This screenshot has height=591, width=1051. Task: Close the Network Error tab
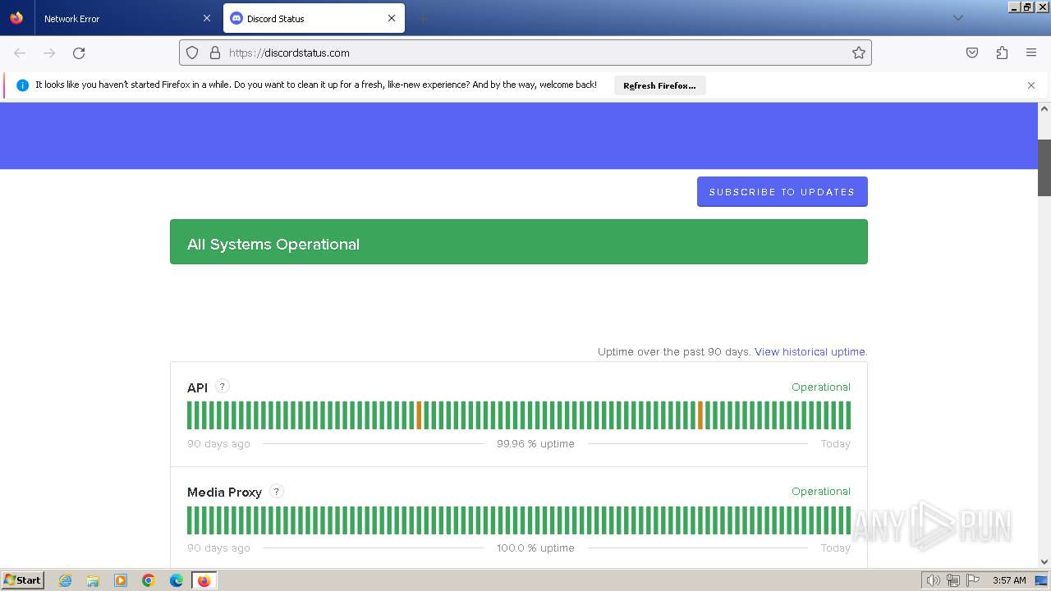point(206,18)
